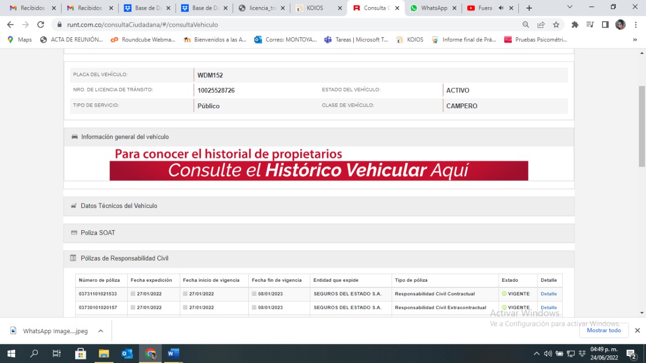Bookmark this page with star icon
Screen dimensions: 646x363
click(556, 25)
